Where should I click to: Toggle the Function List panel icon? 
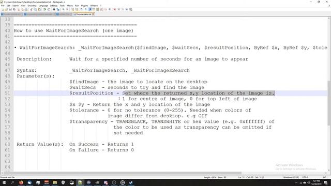tap(102, 9)
